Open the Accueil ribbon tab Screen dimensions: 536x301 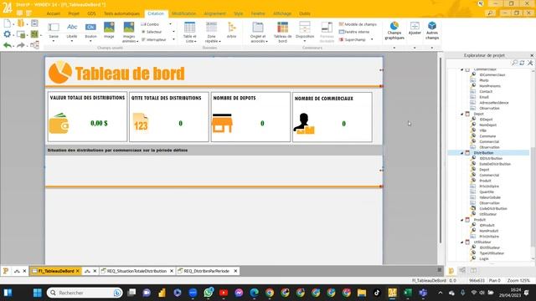54,13
